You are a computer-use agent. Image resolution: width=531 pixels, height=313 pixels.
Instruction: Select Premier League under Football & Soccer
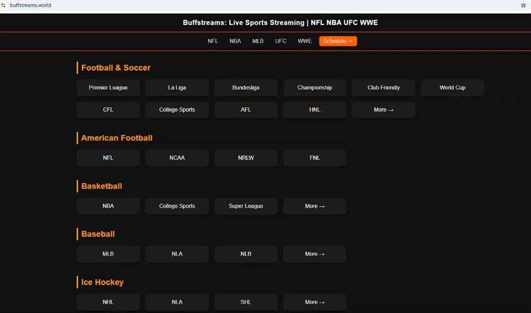tap(108, 87)
